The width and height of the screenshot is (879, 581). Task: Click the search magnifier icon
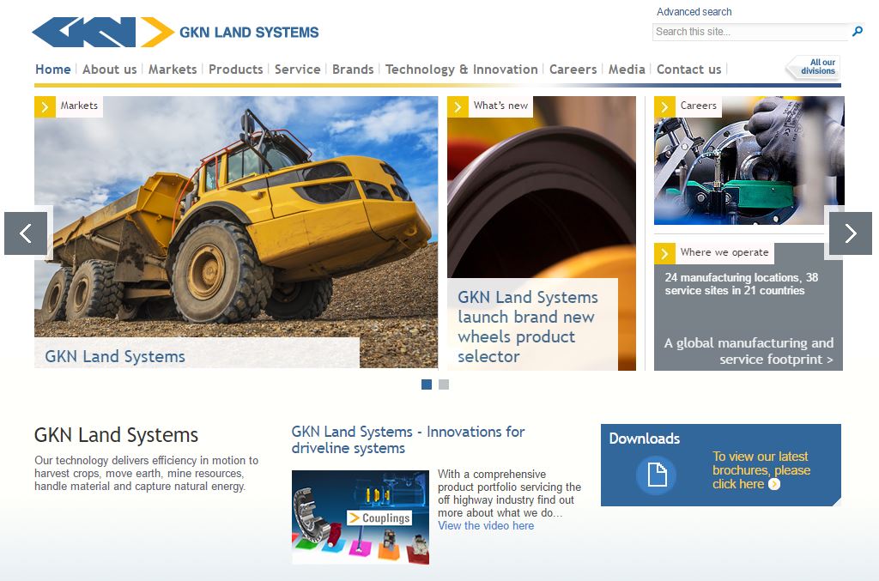click(857, 32)
